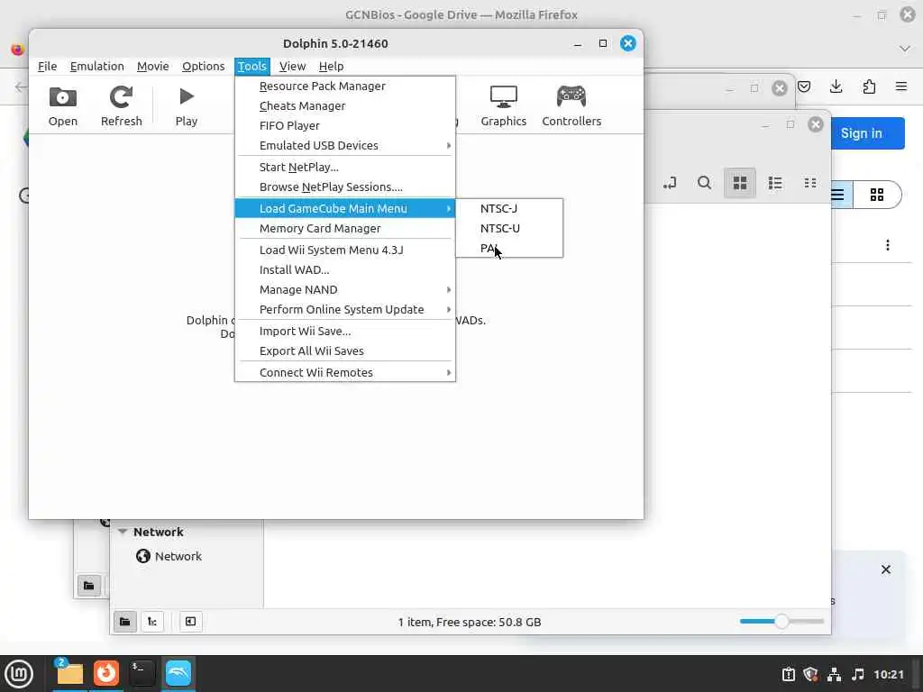Open update manager shield tray icon
The height and width of the screenshot is (692, 923).
coord(810,674)
